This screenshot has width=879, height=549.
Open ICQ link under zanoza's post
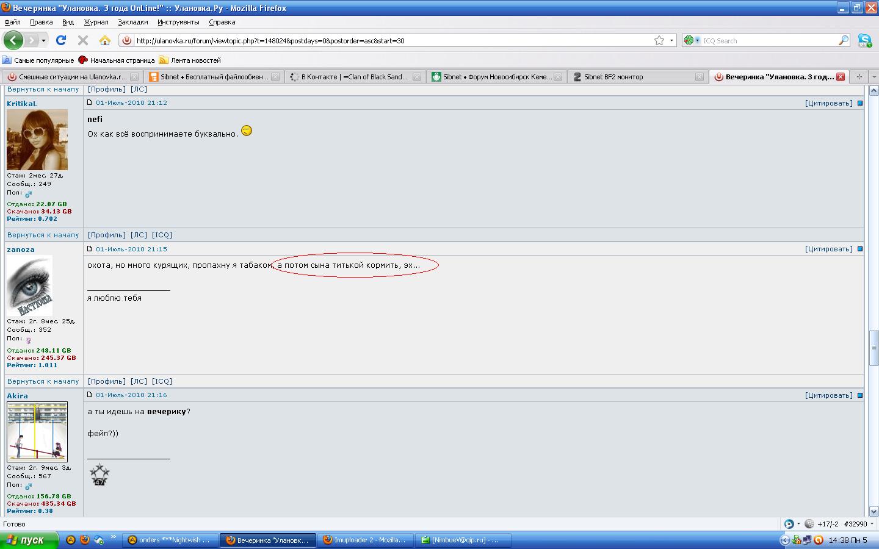click(x=162, y=381)
